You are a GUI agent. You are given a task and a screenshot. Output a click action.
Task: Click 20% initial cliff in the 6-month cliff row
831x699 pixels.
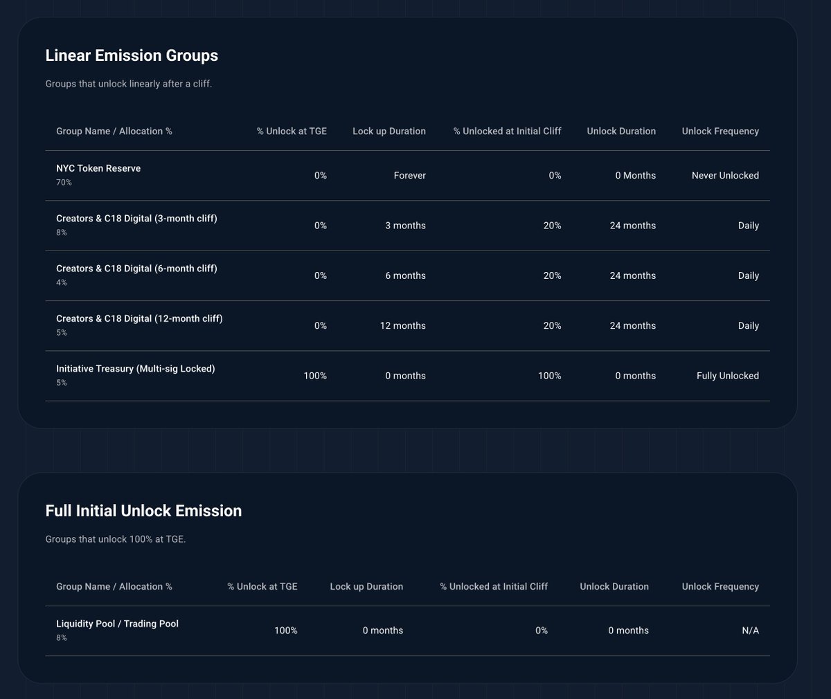(552, 275)
